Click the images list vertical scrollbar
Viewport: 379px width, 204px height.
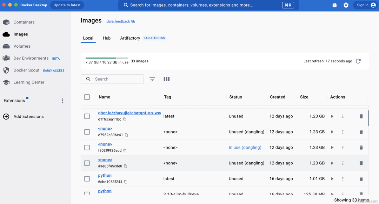coord(368,118)
